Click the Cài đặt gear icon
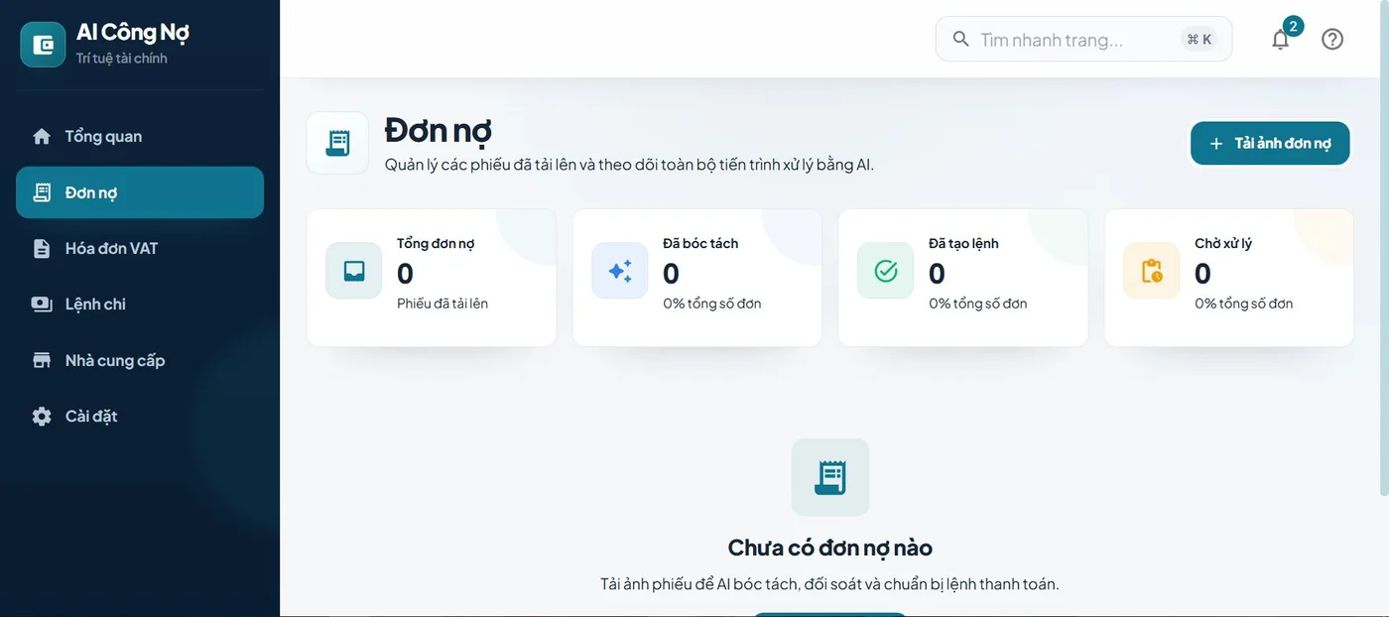 coord(42,417)
